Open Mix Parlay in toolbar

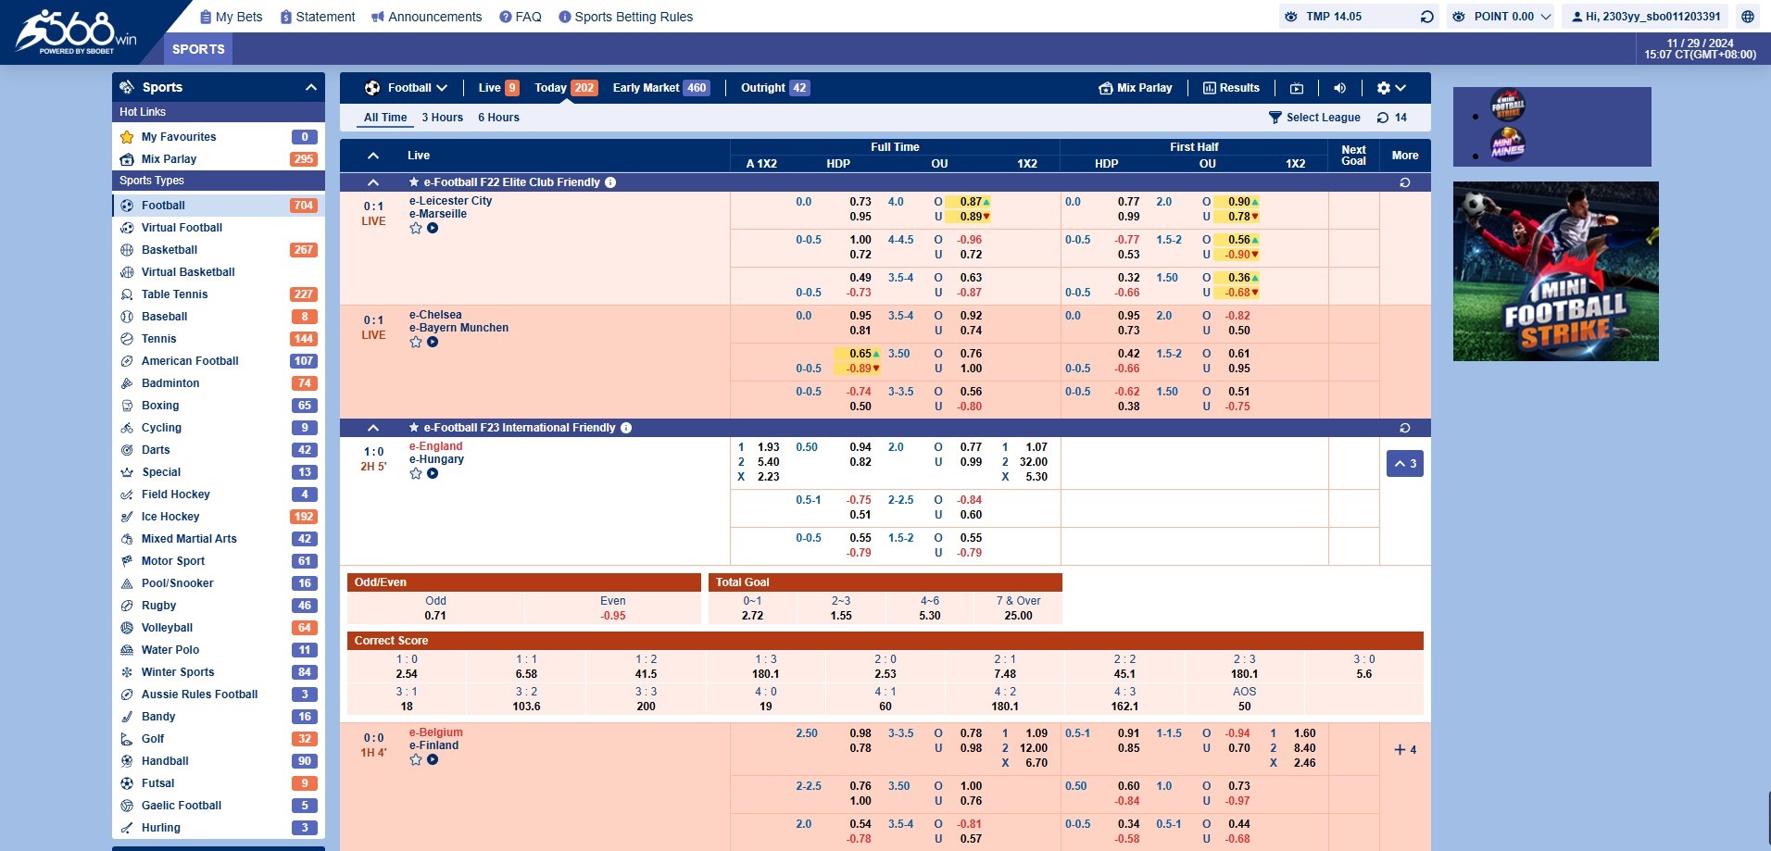(1136, 88)
